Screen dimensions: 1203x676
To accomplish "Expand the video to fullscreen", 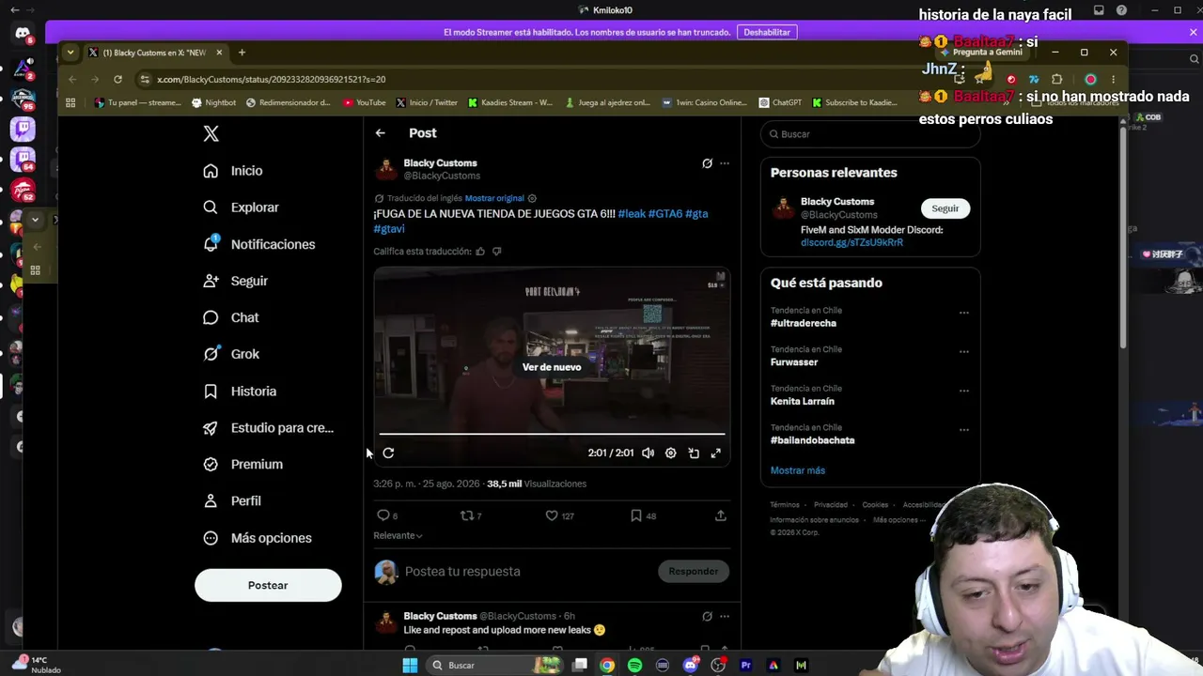I will click(716, 453).
